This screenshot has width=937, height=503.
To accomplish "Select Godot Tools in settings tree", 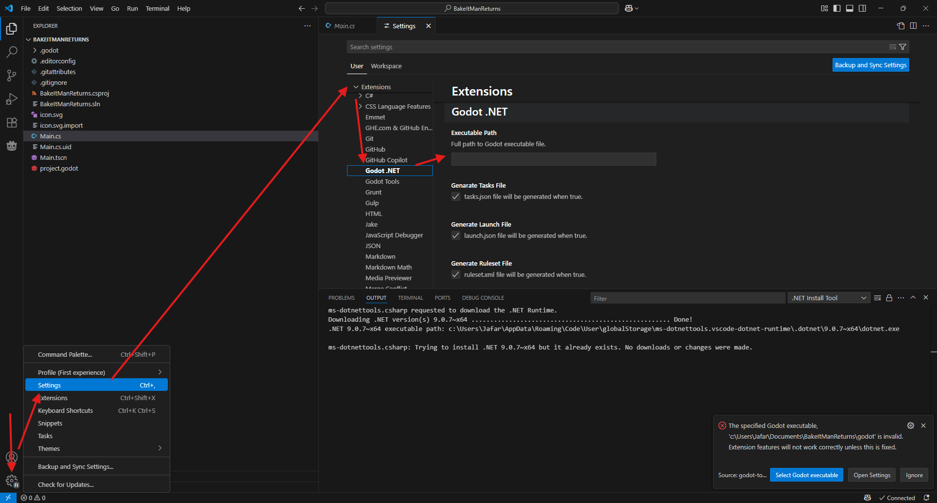I will [x=382, y=181].
